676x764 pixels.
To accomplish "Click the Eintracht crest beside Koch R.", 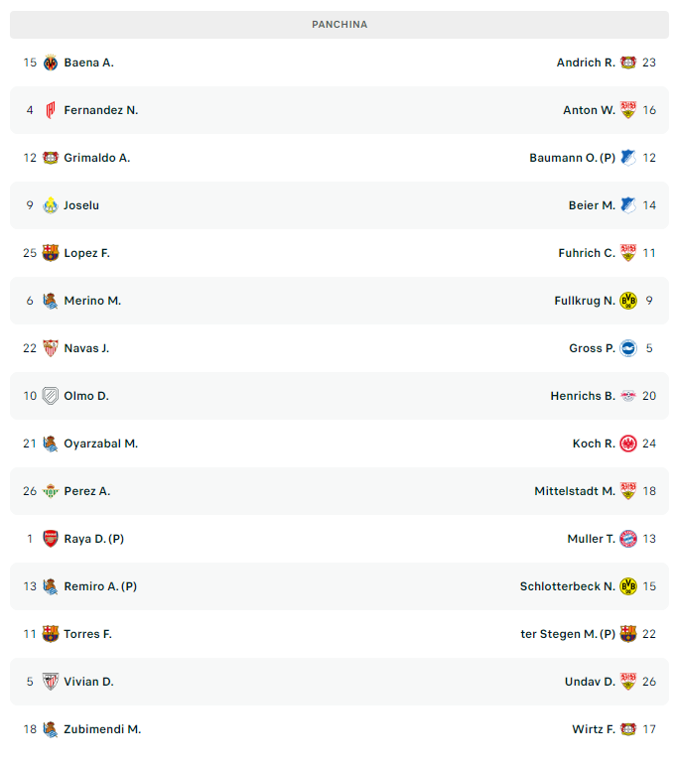I will (x=628, y=444).
